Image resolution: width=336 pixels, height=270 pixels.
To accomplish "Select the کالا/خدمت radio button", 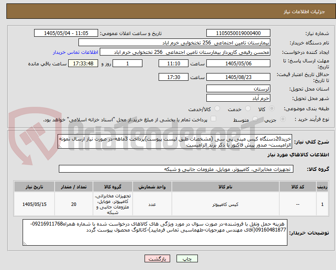I will 217,109.
